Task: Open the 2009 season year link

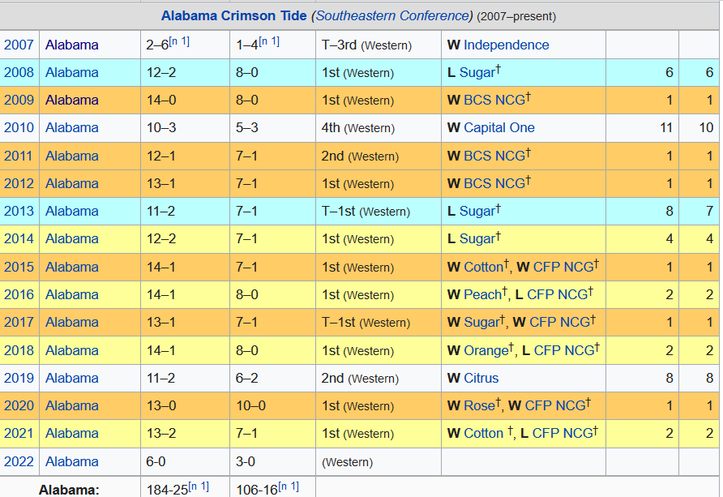Action: [x=19, y=100]
